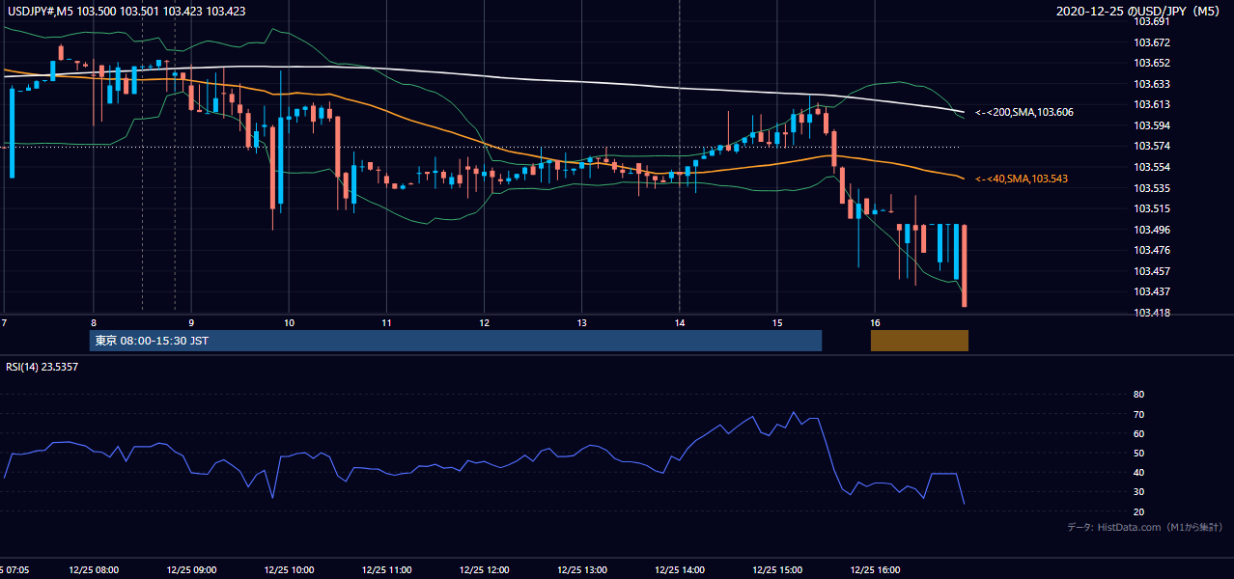
Task: Select hour marker 15 under the price chart
Action: coord(776,322)
